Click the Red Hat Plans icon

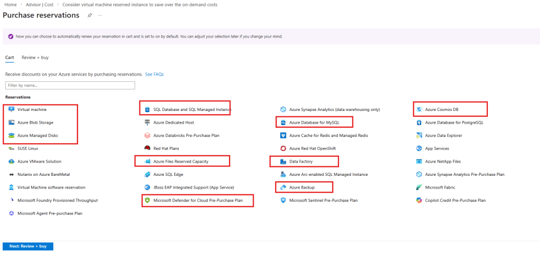(147, 148)
